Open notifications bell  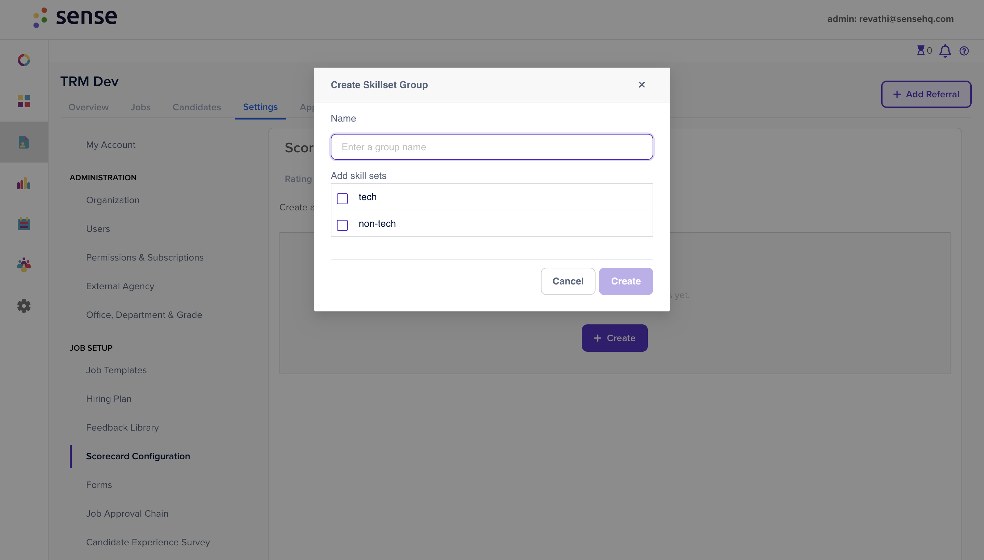pyautogui.click(x=945, y=51)
